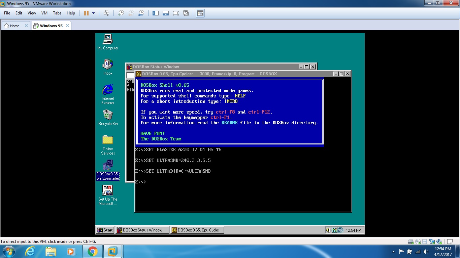Click the host clock showing 4/17/2017
Image resolution: width=460 pixels, height=258 pixels.
tap(443, 252)
